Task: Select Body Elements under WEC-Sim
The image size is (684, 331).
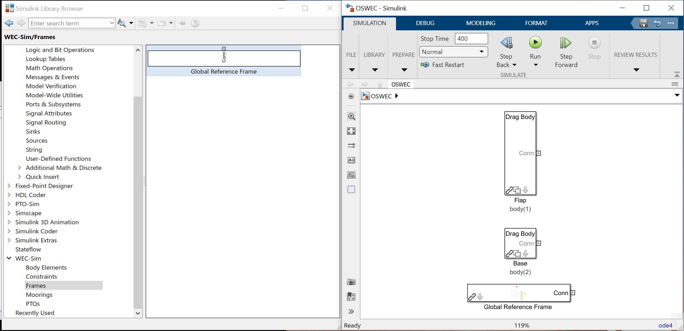Action: (46, 268)
